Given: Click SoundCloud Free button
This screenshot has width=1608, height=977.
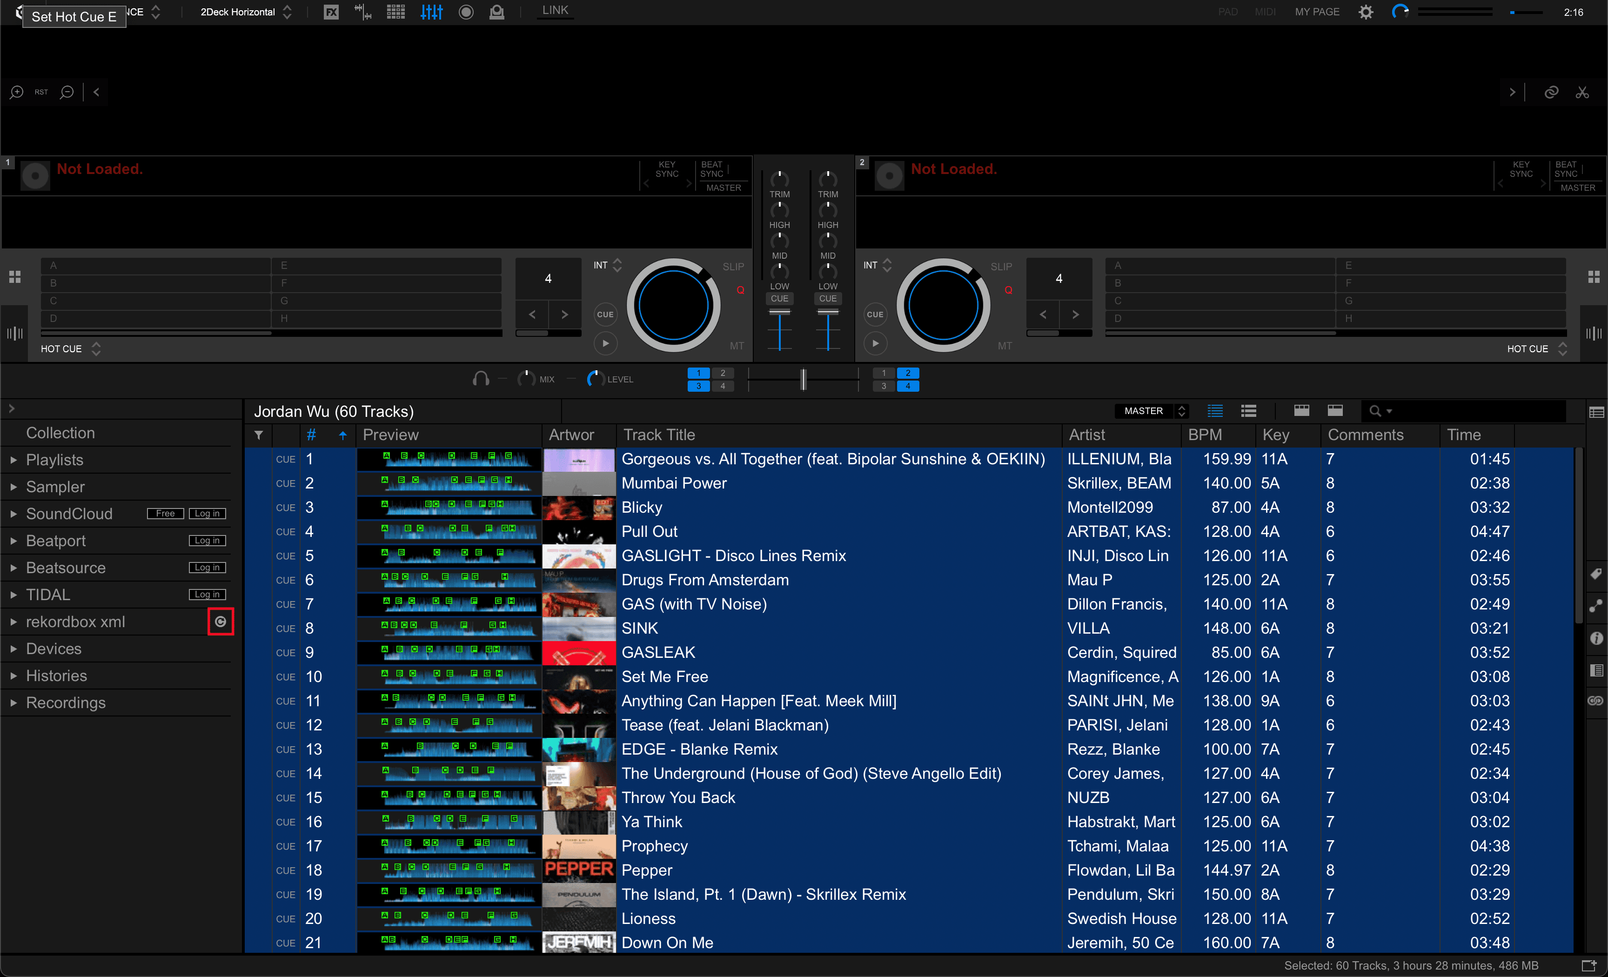Looking at the screenshot, I should click(165, 514).
